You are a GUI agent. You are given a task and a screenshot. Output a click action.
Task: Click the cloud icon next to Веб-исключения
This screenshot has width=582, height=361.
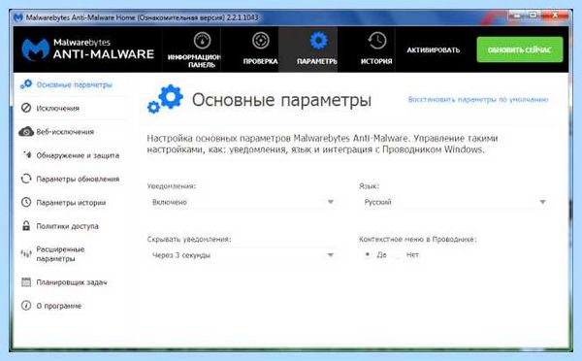coord(26,131)
